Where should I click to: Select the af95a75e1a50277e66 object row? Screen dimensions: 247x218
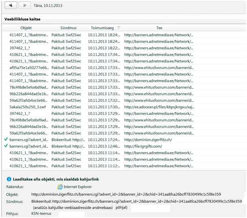tap(28, 67)
